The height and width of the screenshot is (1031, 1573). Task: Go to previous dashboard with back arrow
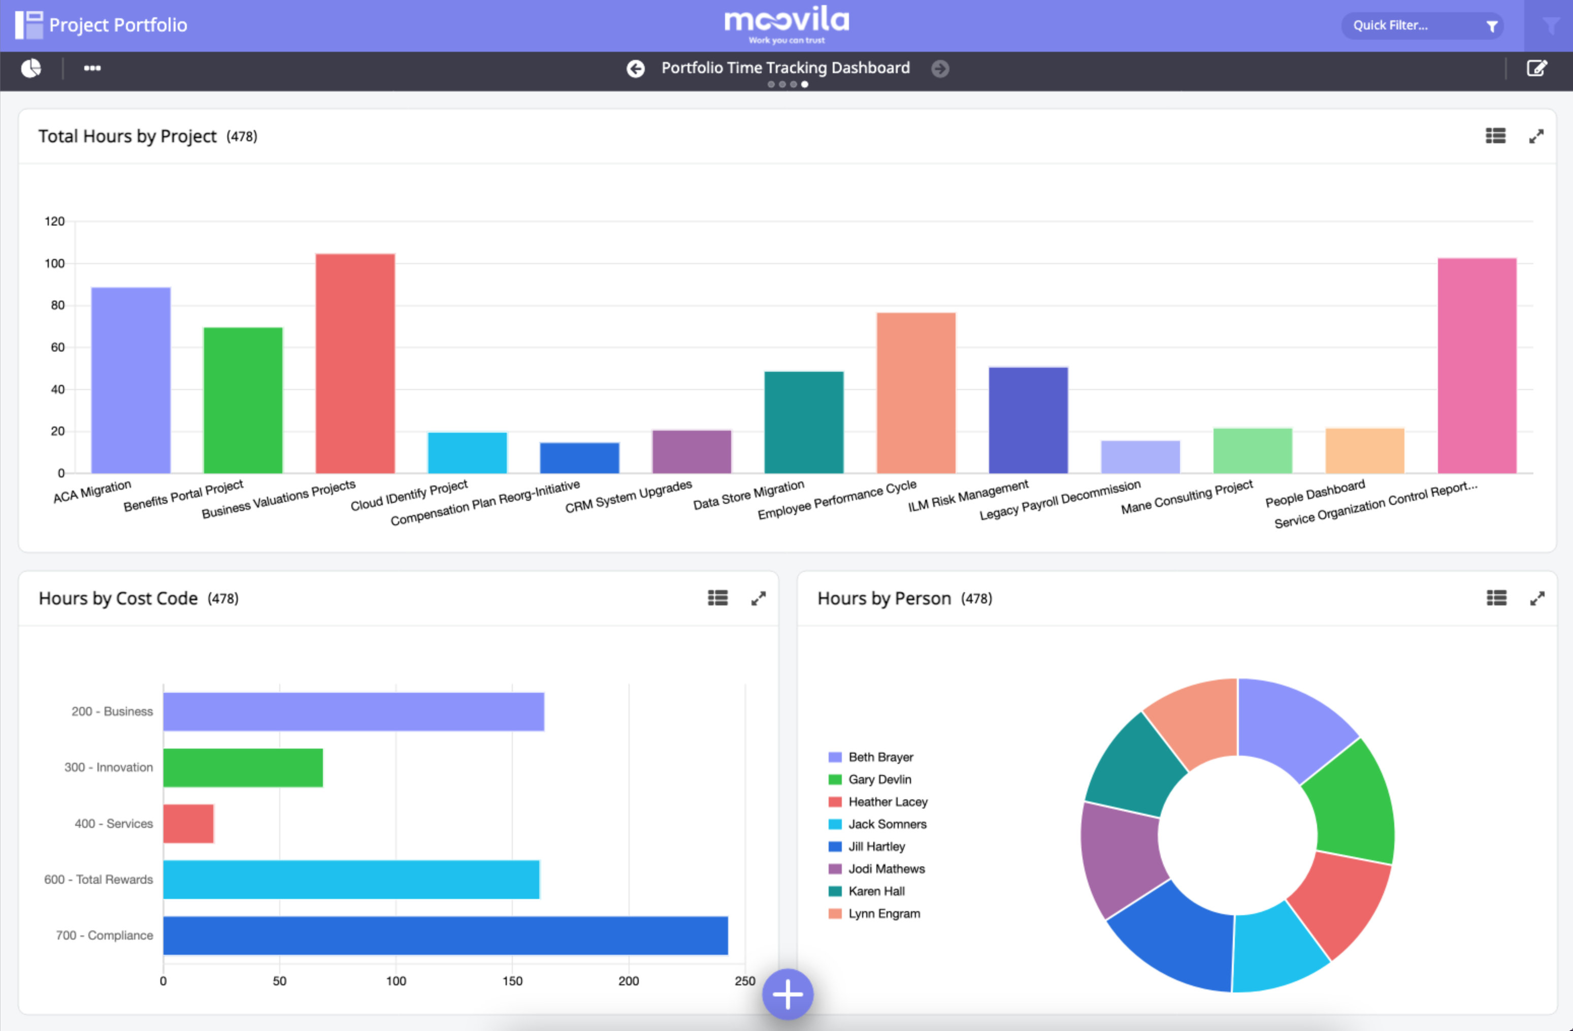(x=635, y=69)
